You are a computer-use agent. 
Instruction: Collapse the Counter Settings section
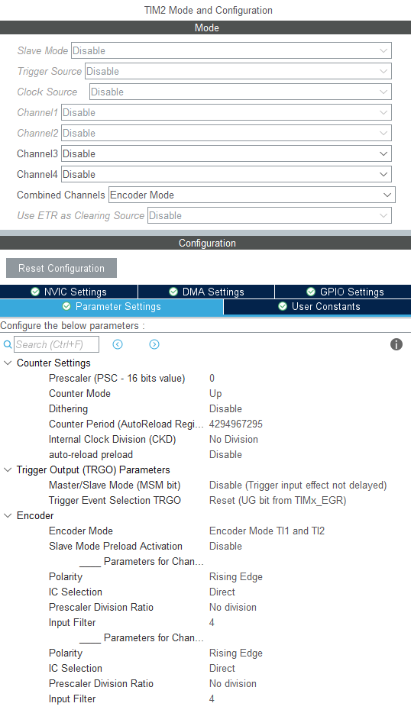coord(8,363)
